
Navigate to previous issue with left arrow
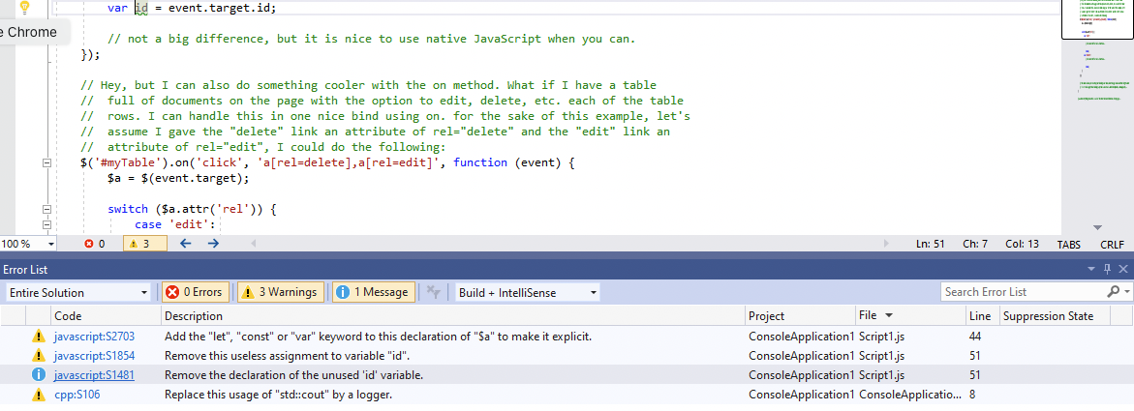click(x=185, y=244)
